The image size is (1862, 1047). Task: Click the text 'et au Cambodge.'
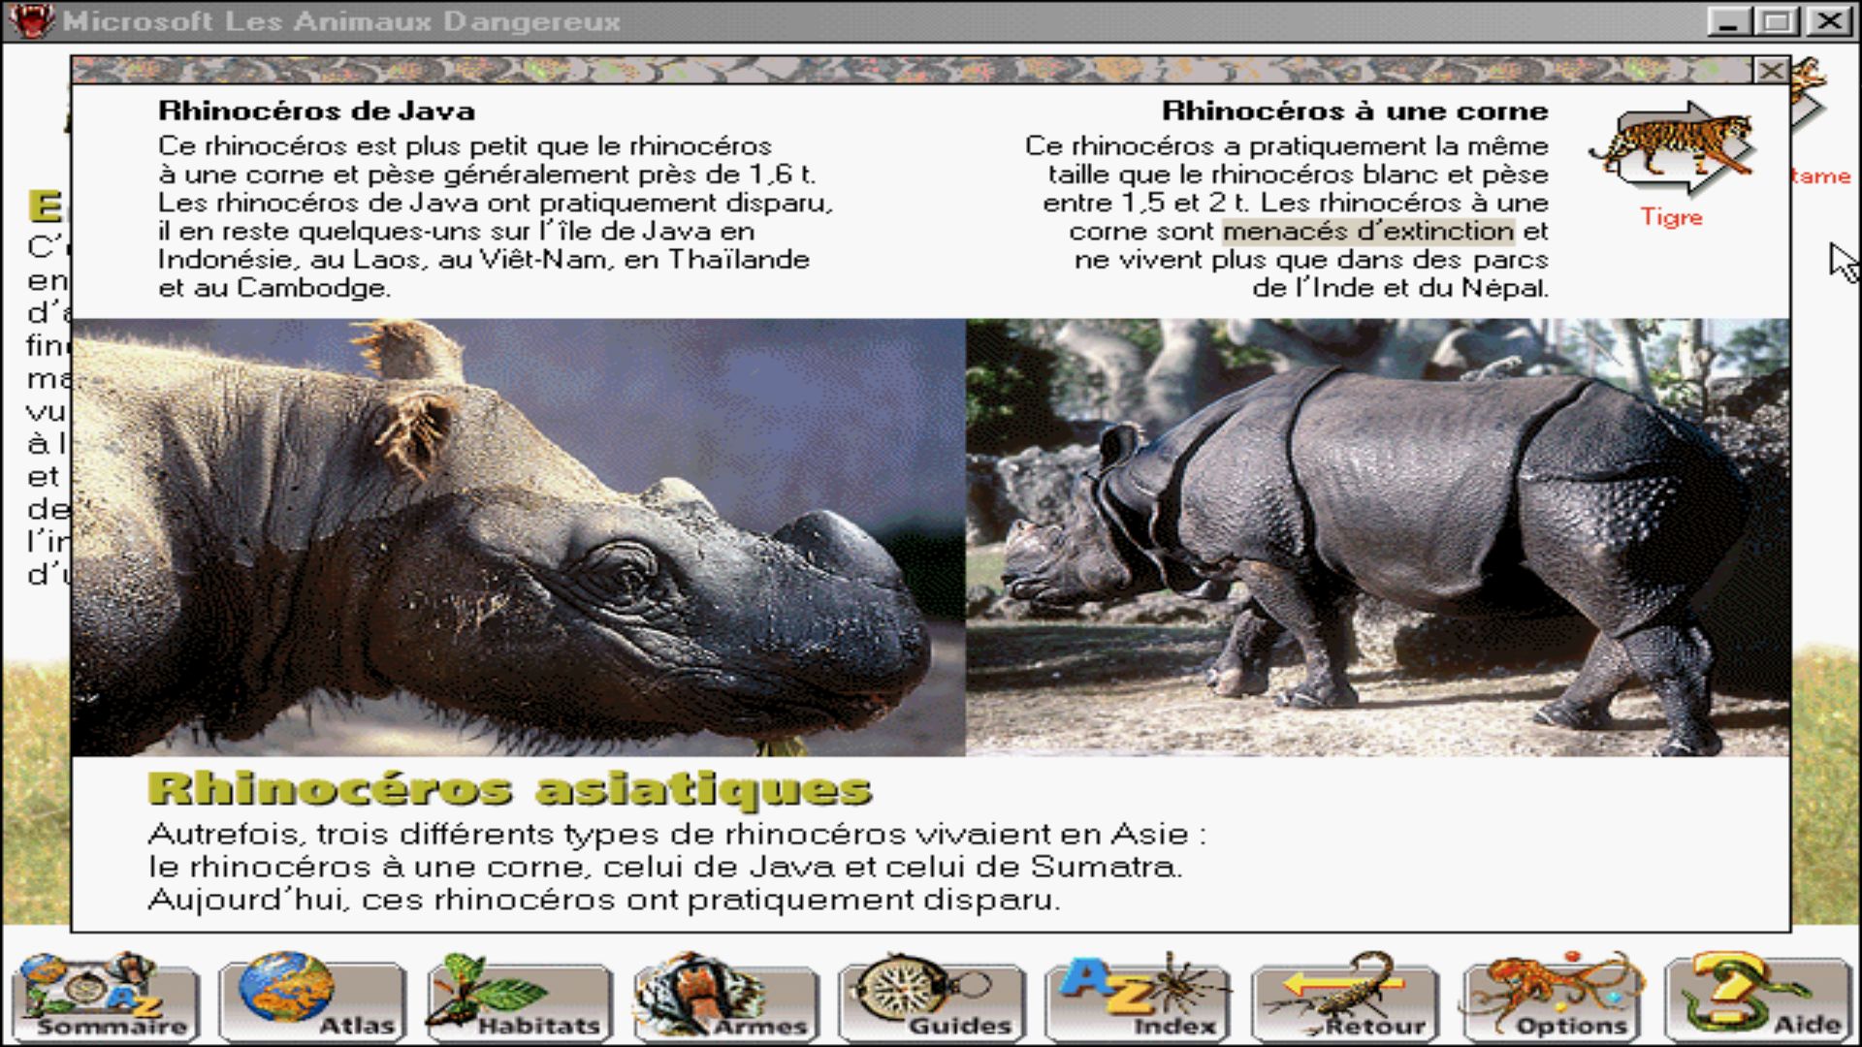(274, 288)
